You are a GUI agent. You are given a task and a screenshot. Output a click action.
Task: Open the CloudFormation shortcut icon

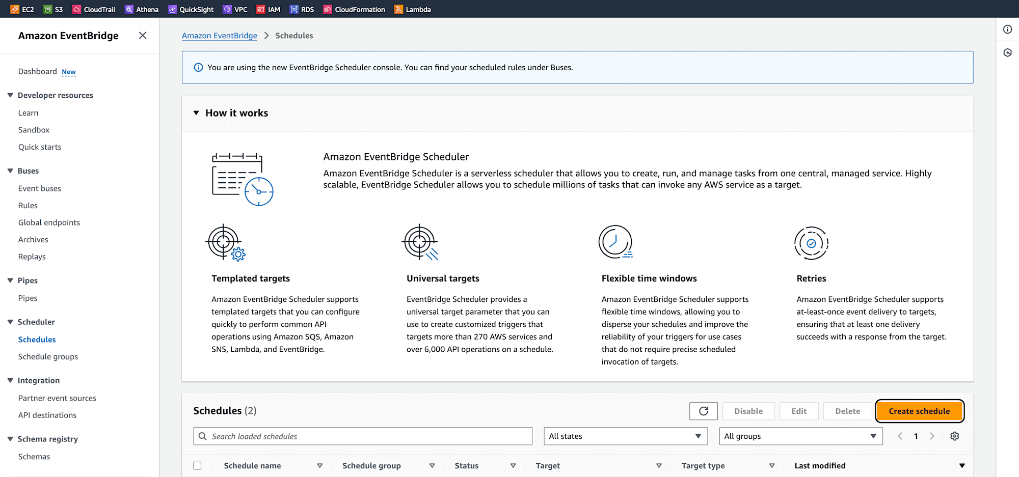[328, 9]
